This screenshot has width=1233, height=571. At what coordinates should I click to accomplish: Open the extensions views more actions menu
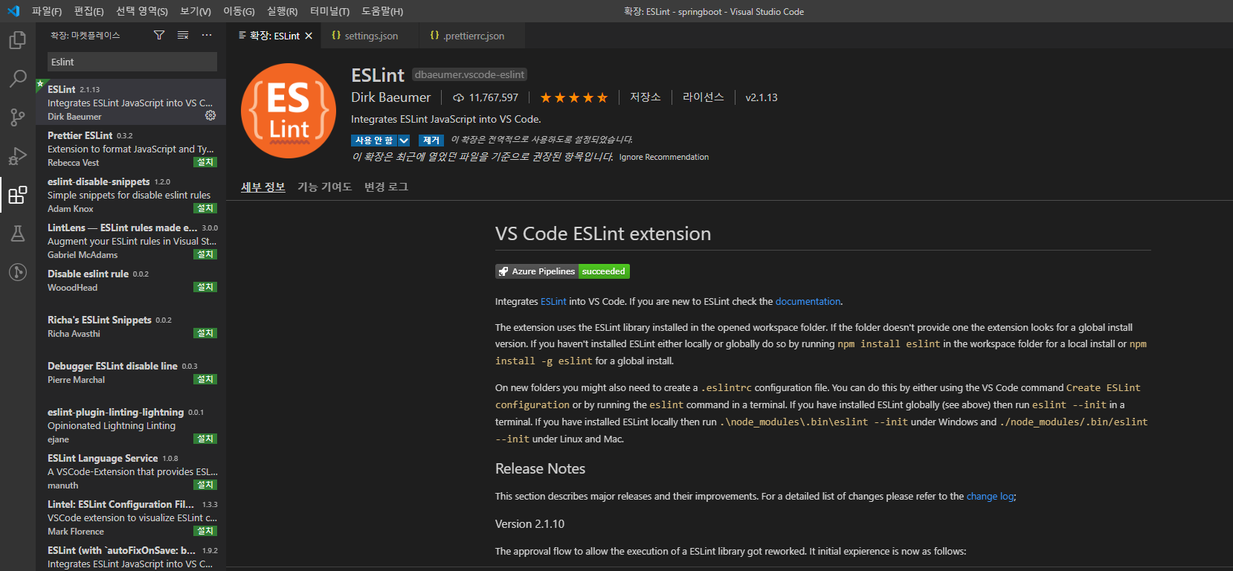[207, 35]
